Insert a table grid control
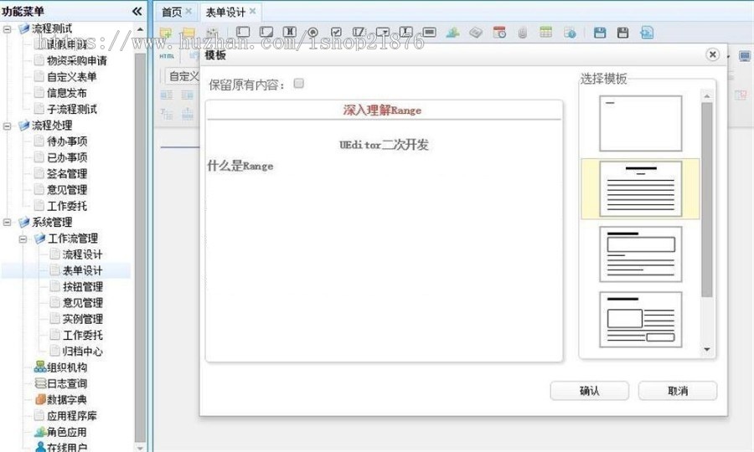This screenshot has height=452, width=754. (x=545, y=32)
